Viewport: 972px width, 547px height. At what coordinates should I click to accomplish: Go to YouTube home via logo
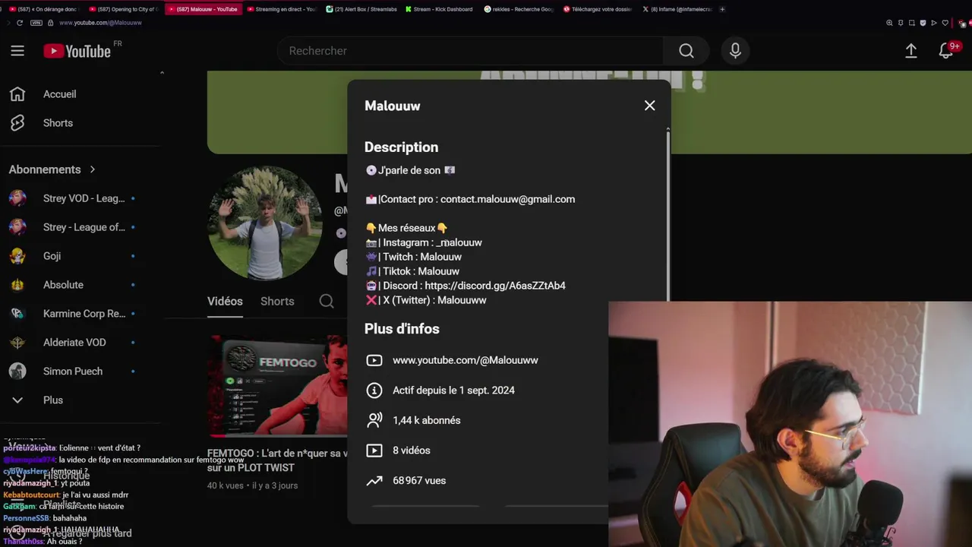77,51
